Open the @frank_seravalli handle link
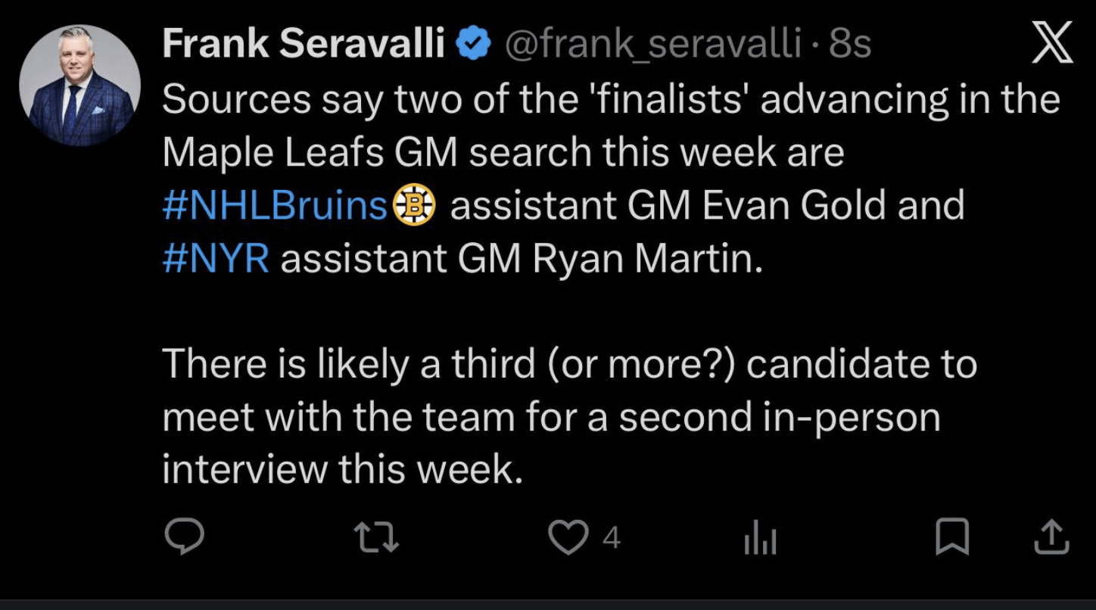Screen dimensions: 1096x610 coord(652,45)
